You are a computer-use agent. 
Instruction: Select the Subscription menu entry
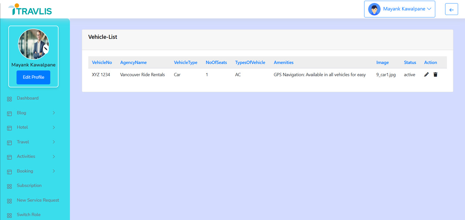pos(30,186)
